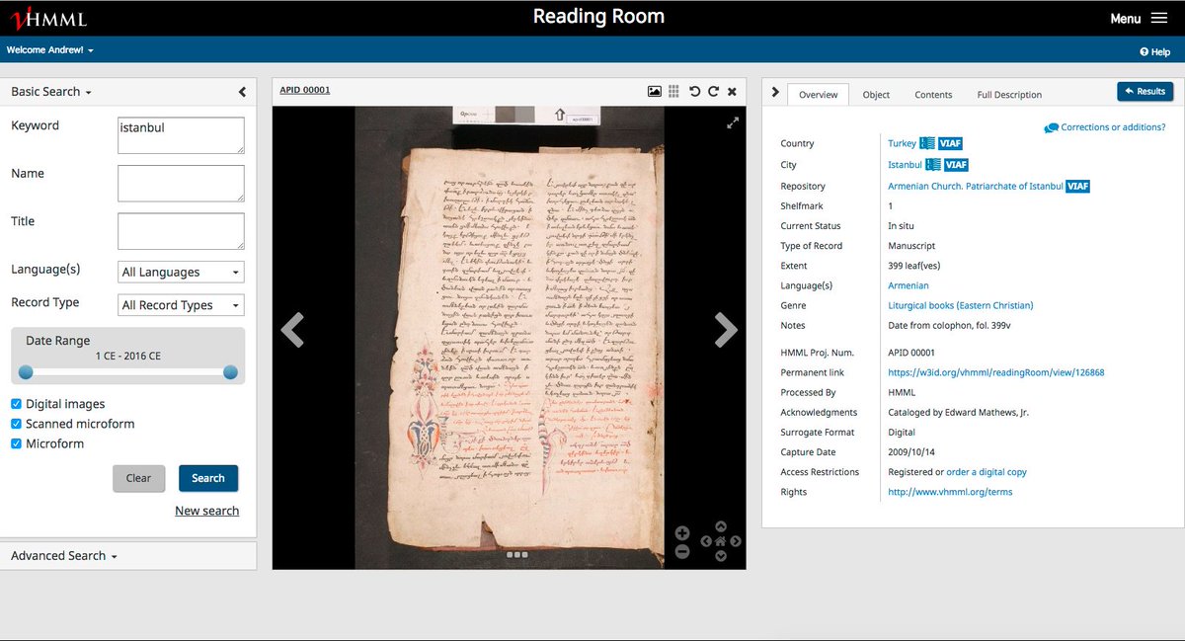Uncheck the Digital images checkbox
This screenshot has height=641, width=1185.
coord(17,404)
